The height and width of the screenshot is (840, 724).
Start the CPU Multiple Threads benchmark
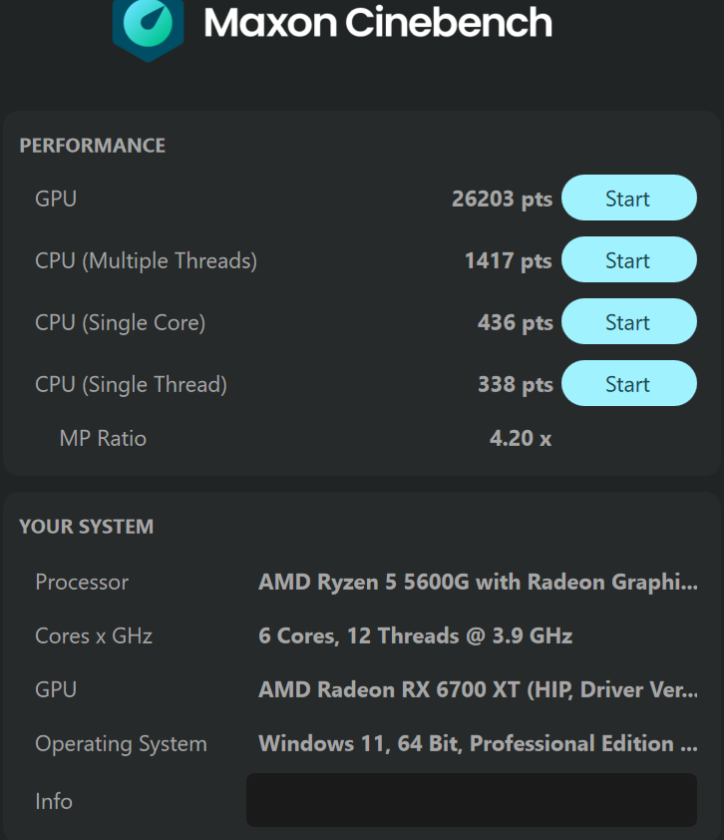click(628, 259)
